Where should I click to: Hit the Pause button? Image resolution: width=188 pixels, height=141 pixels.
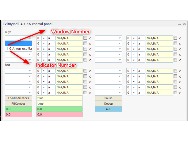click(108, 98)
